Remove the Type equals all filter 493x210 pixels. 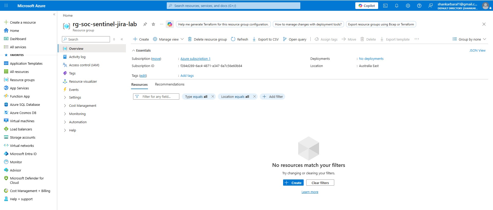[x=213, y=97]
